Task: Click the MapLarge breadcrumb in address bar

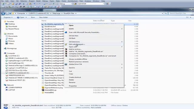Action: [x=56, y=13]
